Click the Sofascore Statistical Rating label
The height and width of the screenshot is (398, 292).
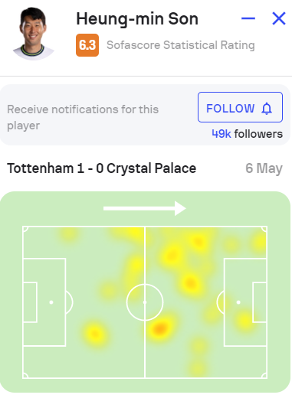[x=181, y=45]
